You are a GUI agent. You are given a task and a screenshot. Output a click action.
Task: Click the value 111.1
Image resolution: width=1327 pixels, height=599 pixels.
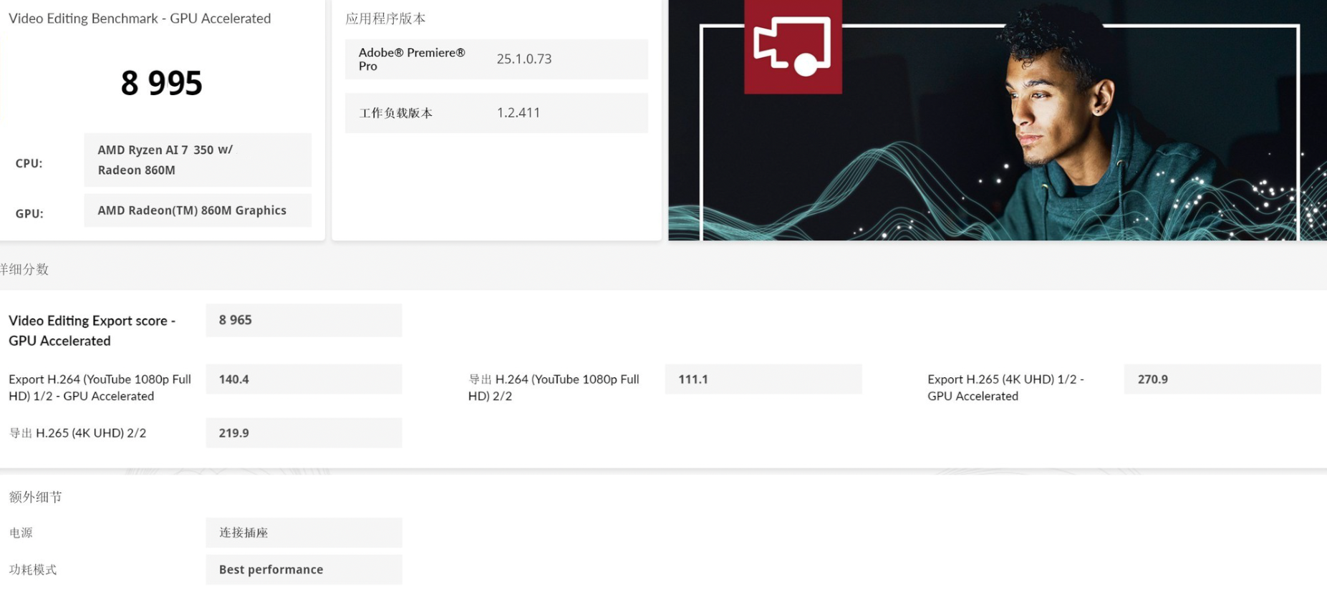(763, 379)
